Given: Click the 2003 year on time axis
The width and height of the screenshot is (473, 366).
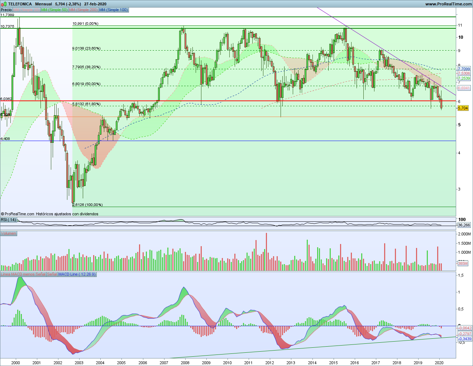Looking at the screenshot, I should [79, 363].
